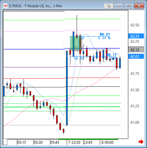This screenshot has width=147, height=148.
Task: Click the 61.00 price scale label
Action: point(135,123)
